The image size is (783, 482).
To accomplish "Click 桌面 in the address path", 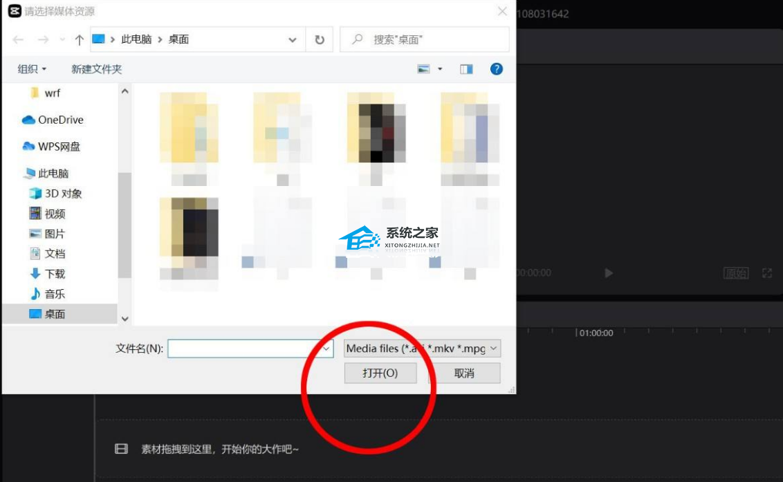I will point(178,39).
